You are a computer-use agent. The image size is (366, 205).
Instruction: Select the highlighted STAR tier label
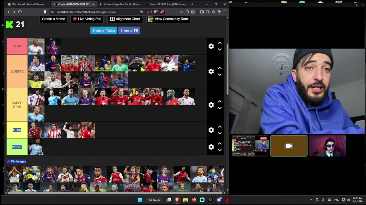tap(17, 130)
